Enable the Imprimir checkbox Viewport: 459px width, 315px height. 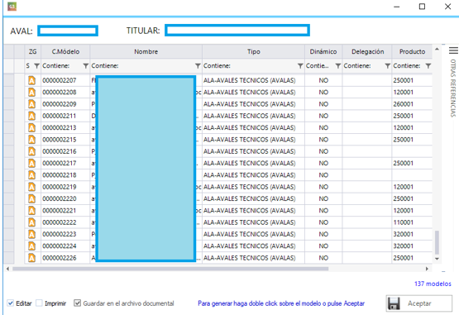tap(39, 303)
